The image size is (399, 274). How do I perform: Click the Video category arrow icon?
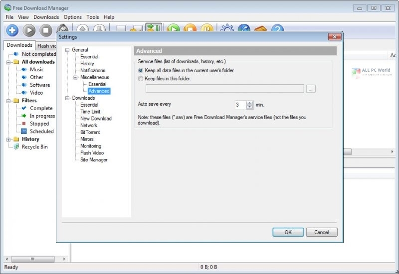click(x=24, y=93)
